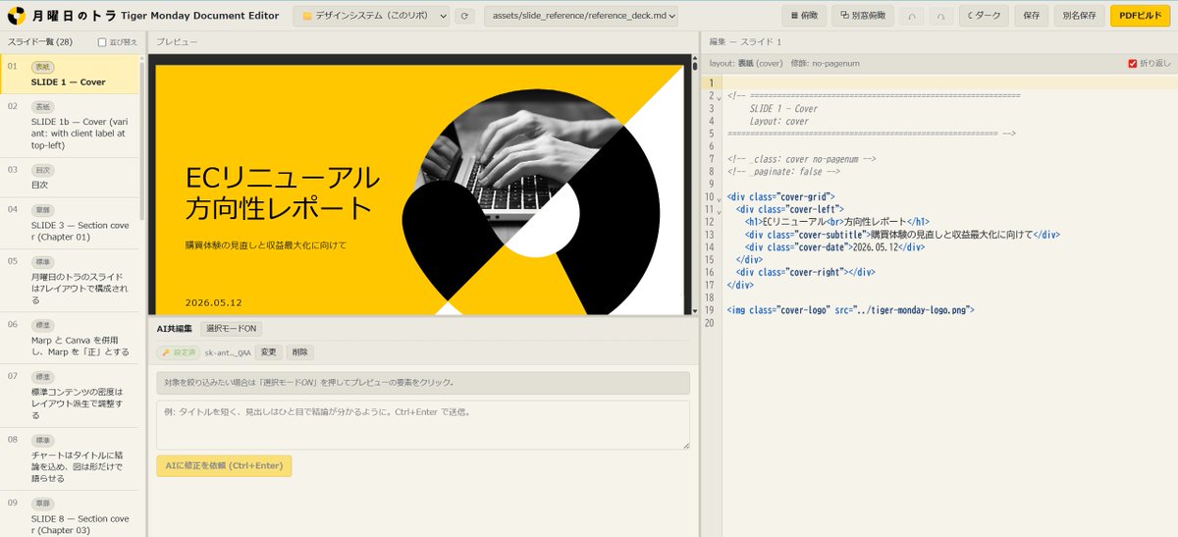
Task: Click the スライド一覧 (28) header
Action: pyautogui.click(x=39, y=42)
